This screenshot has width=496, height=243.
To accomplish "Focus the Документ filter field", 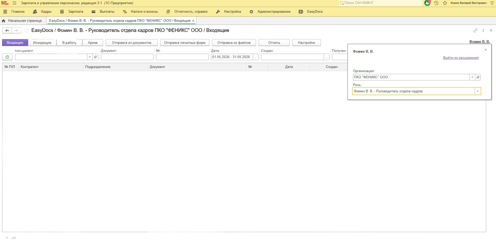I will click(x=127, y=57).
